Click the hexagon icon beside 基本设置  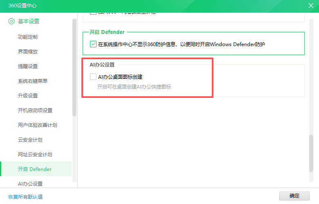point(11,21)
